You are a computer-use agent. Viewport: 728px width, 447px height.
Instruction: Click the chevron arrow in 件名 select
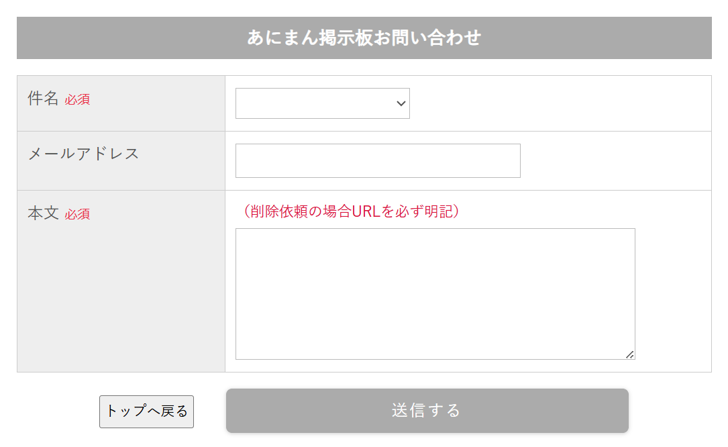401,103
